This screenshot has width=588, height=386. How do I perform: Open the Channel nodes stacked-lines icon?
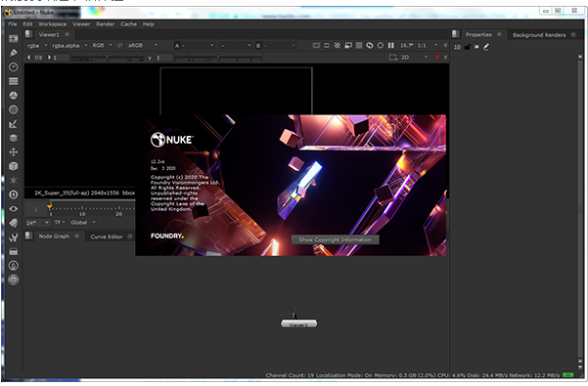(x=13, y=81)
